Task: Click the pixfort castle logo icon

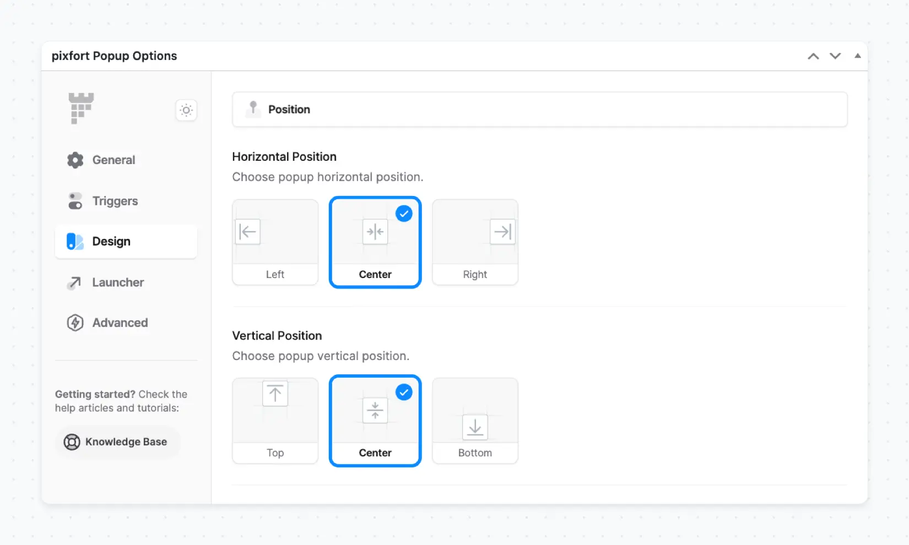Action: pos(81,108)
